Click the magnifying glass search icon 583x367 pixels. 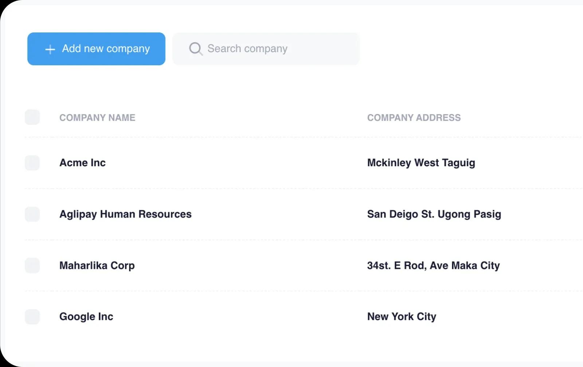pos(196,49)
